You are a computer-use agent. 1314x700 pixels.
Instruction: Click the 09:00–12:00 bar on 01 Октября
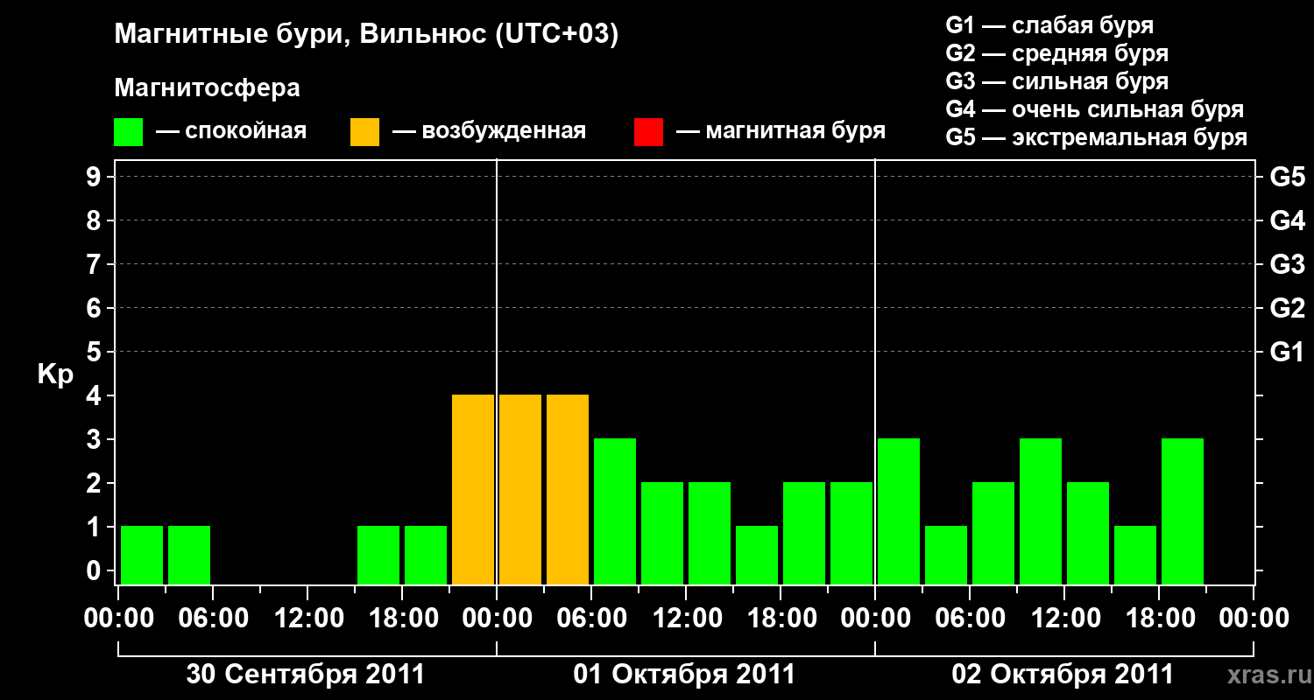click(x=662, y=533)
